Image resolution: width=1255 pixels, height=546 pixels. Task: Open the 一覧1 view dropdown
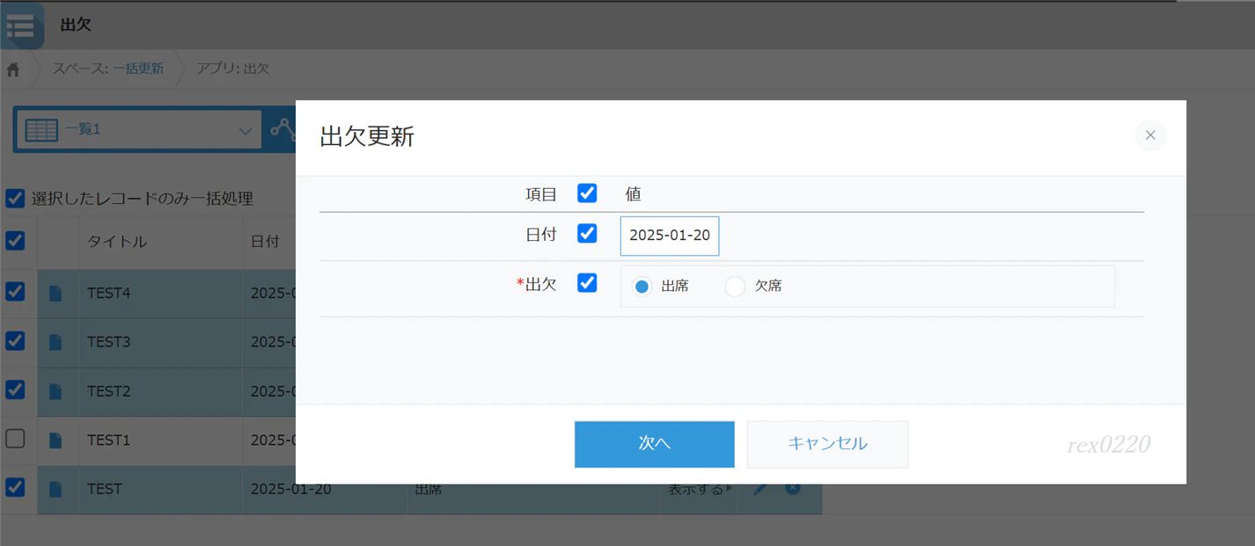138,130
